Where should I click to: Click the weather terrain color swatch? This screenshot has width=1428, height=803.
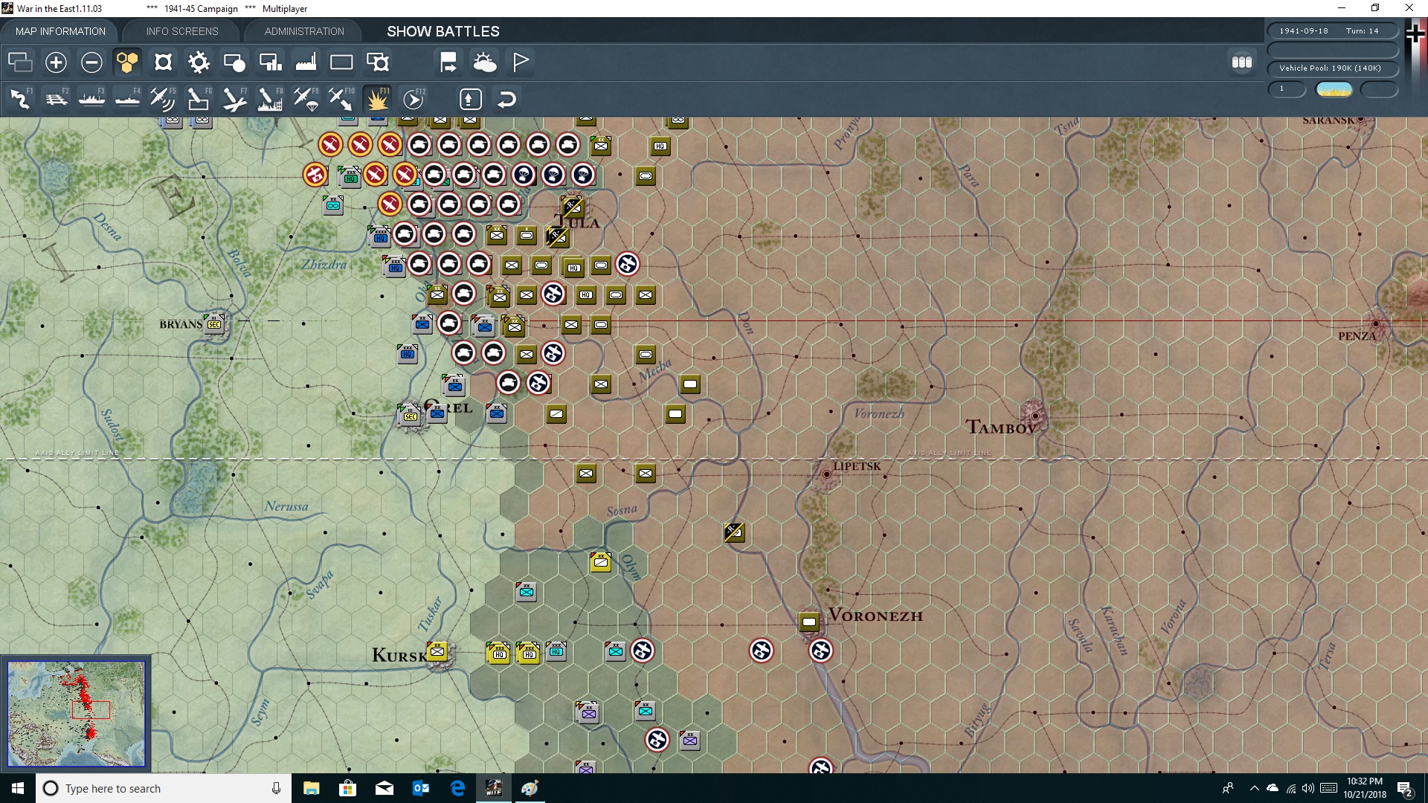(x=1334, y=88)
